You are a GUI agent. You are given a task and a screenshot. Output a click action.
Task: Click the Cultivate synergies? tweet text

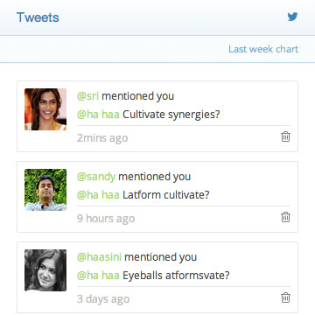point(171,115)
